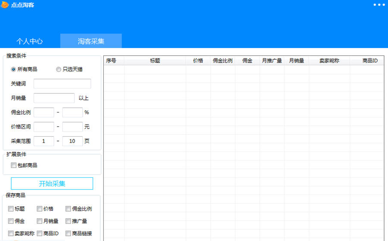The height and width of the screenshot is (241, 388).
Task: Check the 佣金比例 save option checkbox
Action: tap(68, 209)
